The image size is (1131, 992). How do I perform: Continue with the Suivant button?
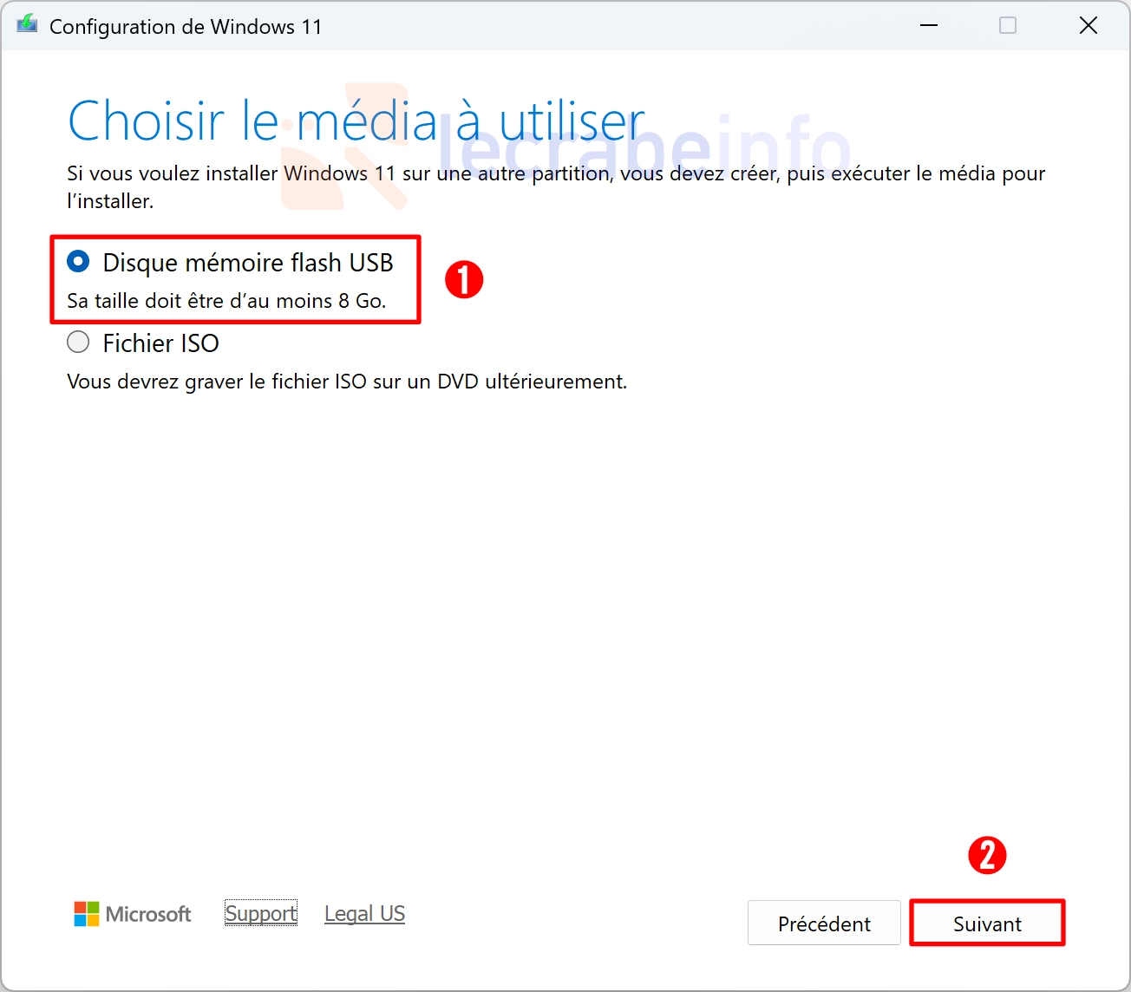coord(987,923)
